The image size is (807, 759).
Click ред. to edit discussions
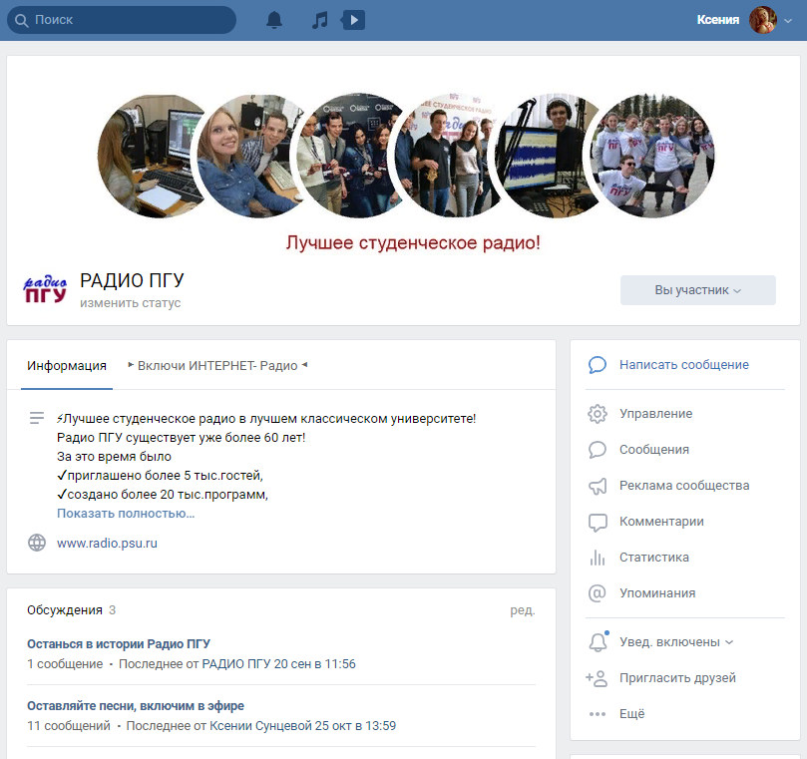[523, 610]
